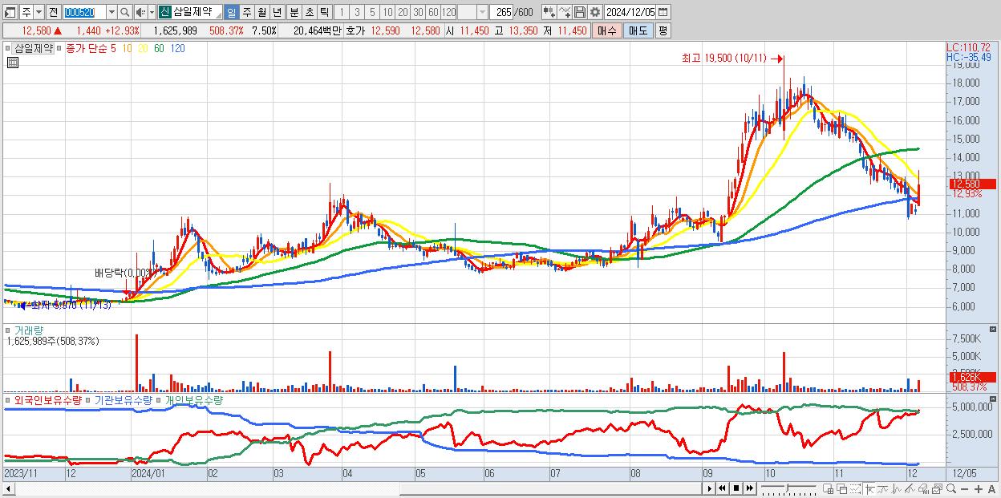
Task: Save chart with the floppy disk icon
Action: point(580,12)
